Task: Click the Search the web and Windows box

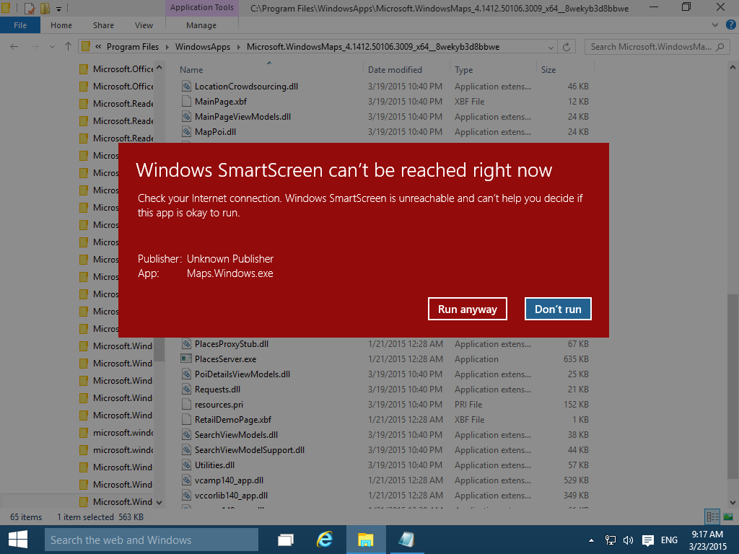Action: coord(152,540)
